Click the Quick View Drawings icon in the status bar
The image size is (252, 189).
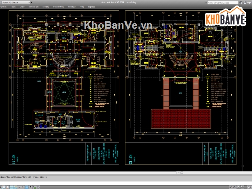pyautogui.click(x=242, y=187)
